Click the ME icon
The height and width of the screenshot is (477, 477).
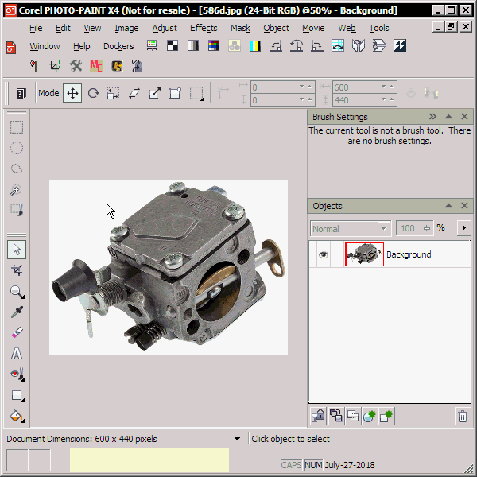(x=96, y=66)
